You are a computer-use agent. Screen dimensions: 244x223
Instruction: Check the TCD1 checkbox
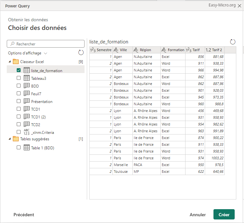click(19, 109)
